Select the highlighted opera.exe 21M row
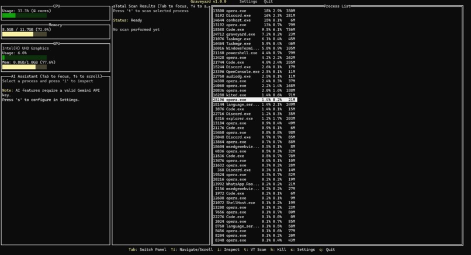This screenshot has width=471, height=255. coord(255,100)
